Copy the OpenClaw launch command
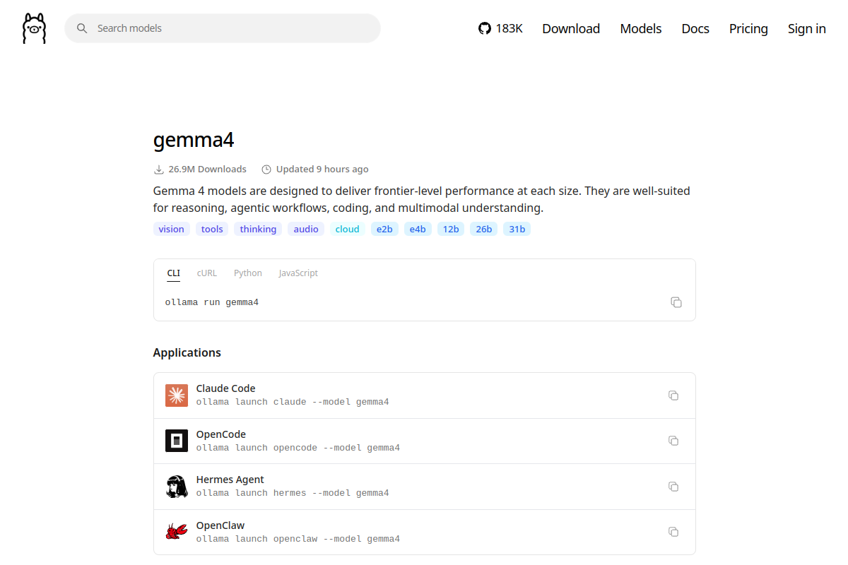848x565 pixels. pos(673,532)
